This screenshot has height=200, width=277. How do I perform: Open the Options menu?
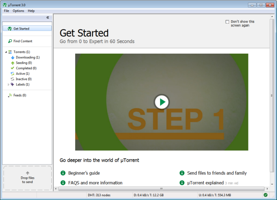(18, 11)
